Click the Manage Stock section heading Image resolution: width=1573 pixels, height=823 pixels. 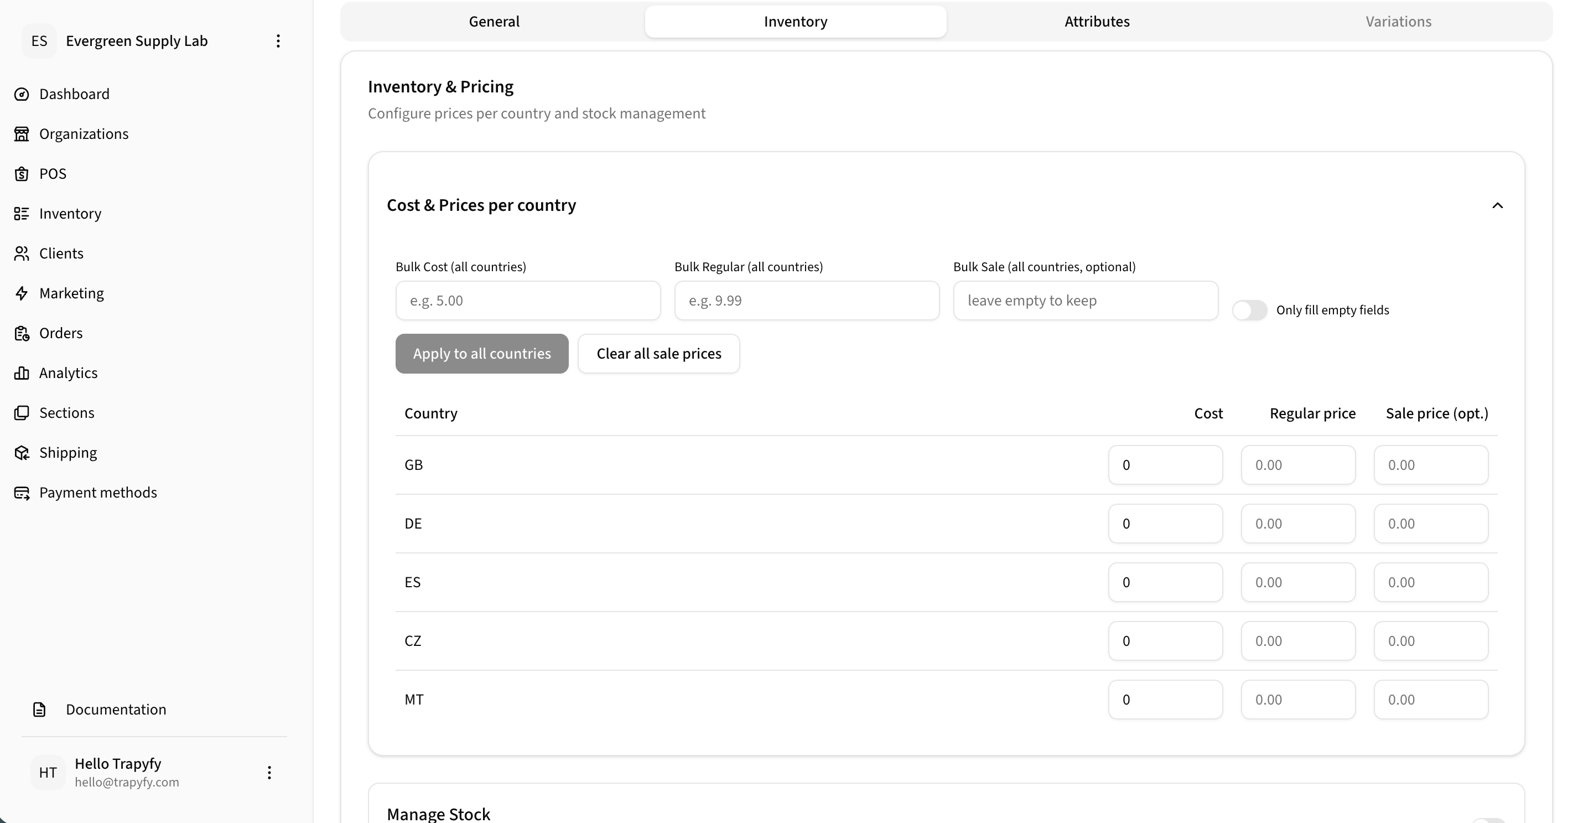point(438,814)
